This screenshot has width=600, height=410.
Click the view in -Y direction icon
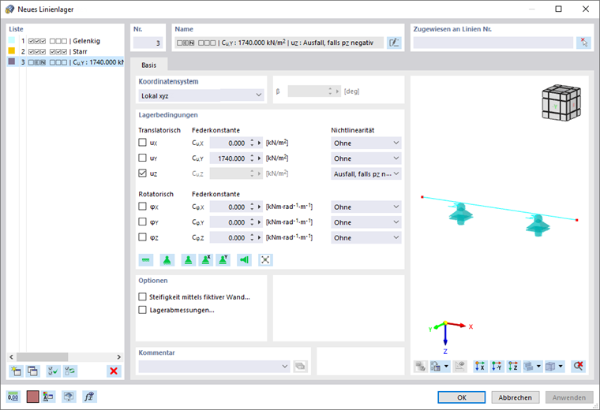(x=497, y=367)
